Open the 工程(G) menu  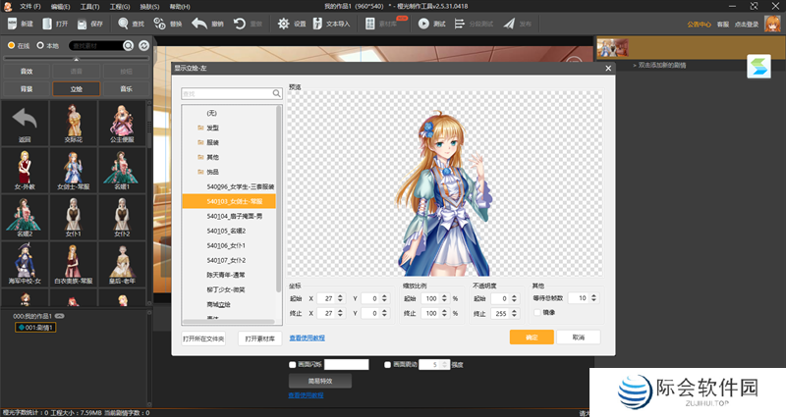[120, 7]
